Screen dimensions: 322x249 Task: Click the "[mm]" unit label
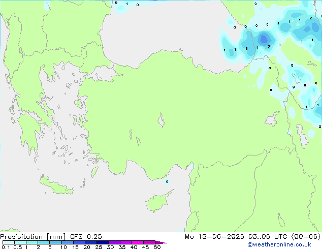tap(56, 237)
